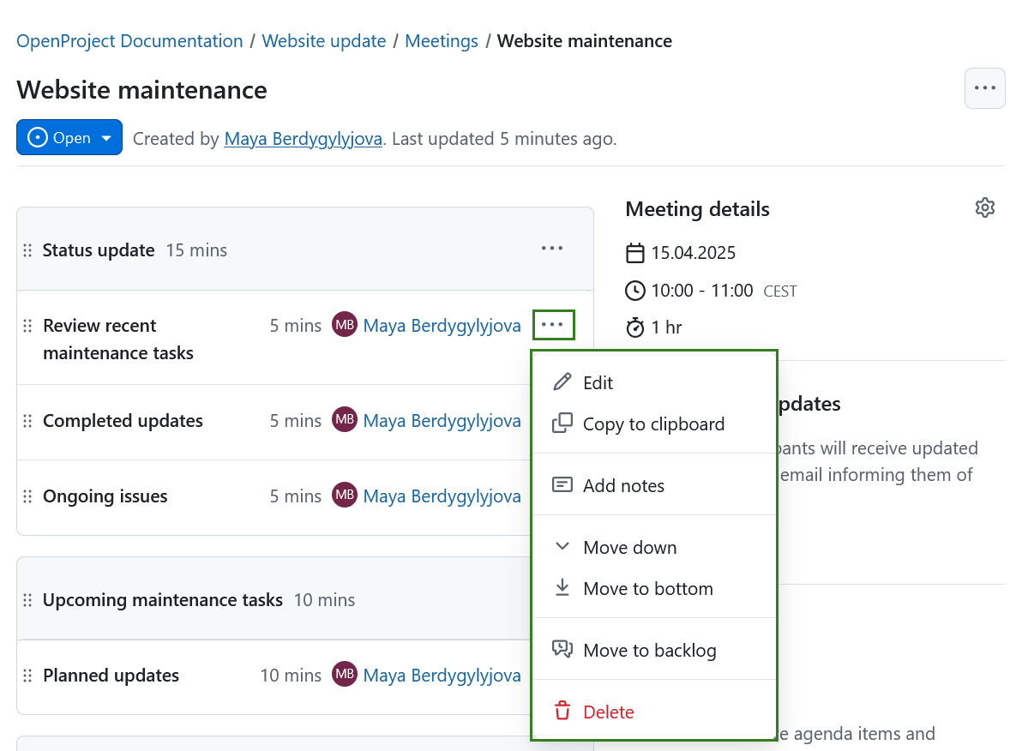The height and width of the screenshot is (751, 1022).
Task: Open the Meeting details settings gear
Action: 984,207
